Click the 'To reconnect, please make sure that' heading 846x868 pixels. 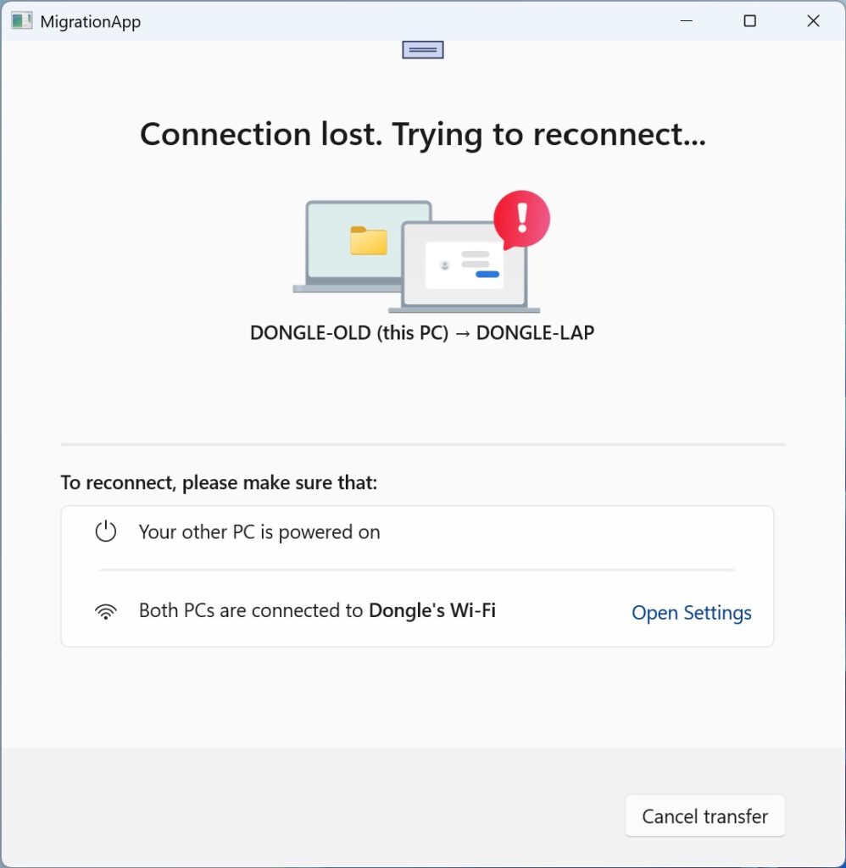pos(218,482)
